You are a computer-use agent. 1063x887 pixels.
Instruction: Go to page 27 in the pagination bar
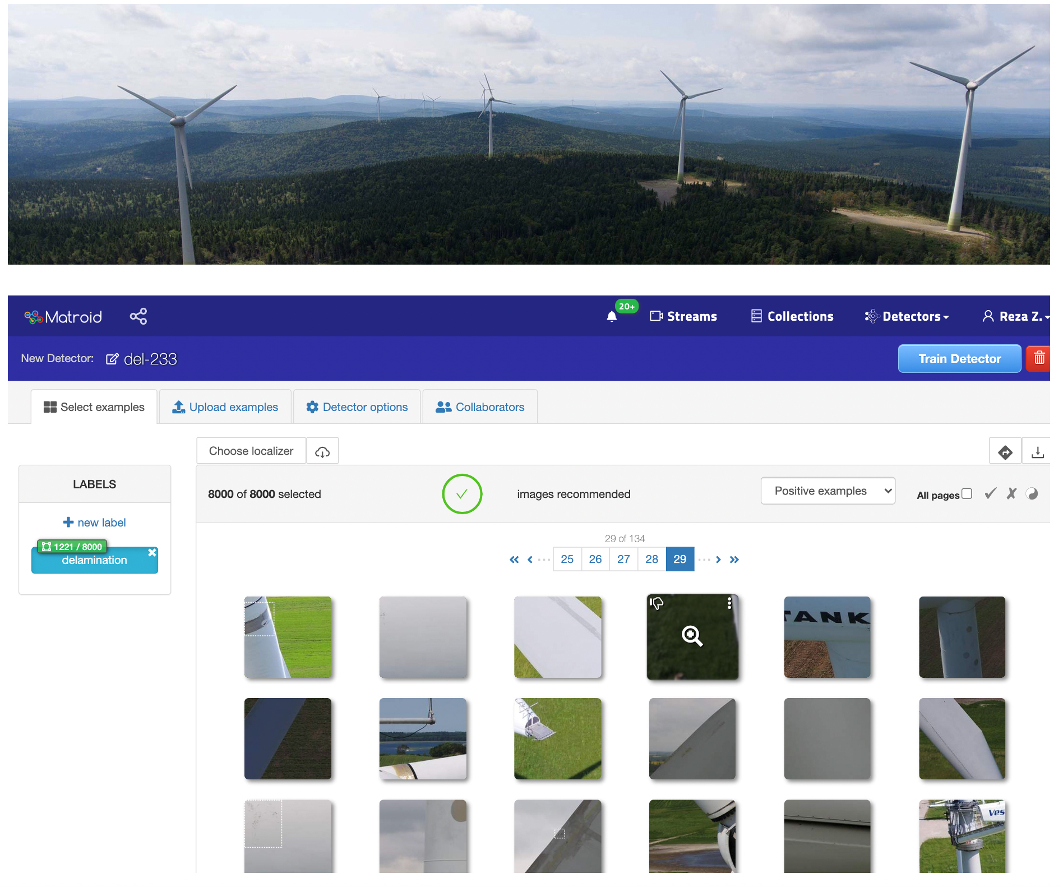pyautogui.click(x=623, y=559)
